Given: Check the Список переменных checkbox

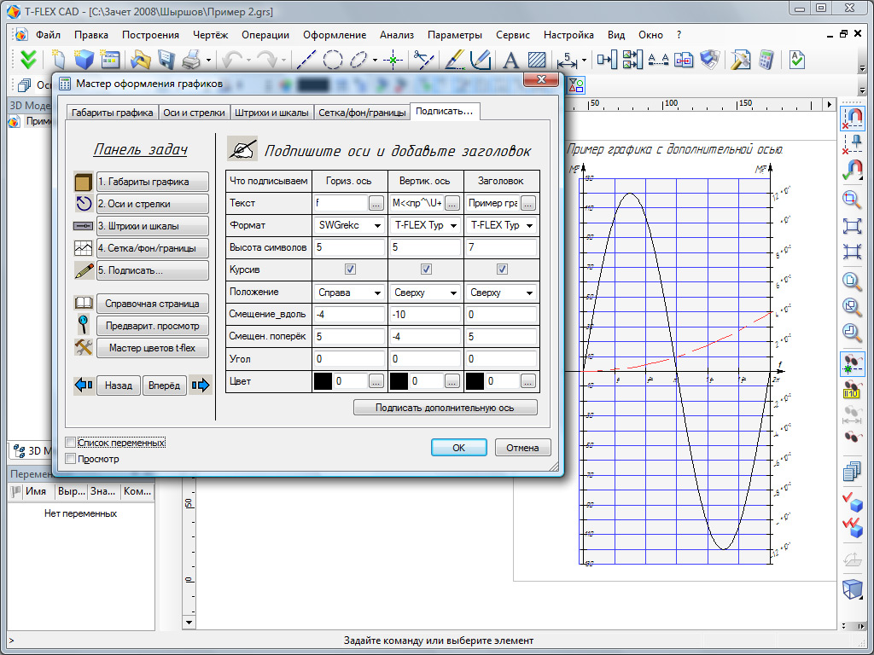Looking at the screenshot, I should (71, 443).
